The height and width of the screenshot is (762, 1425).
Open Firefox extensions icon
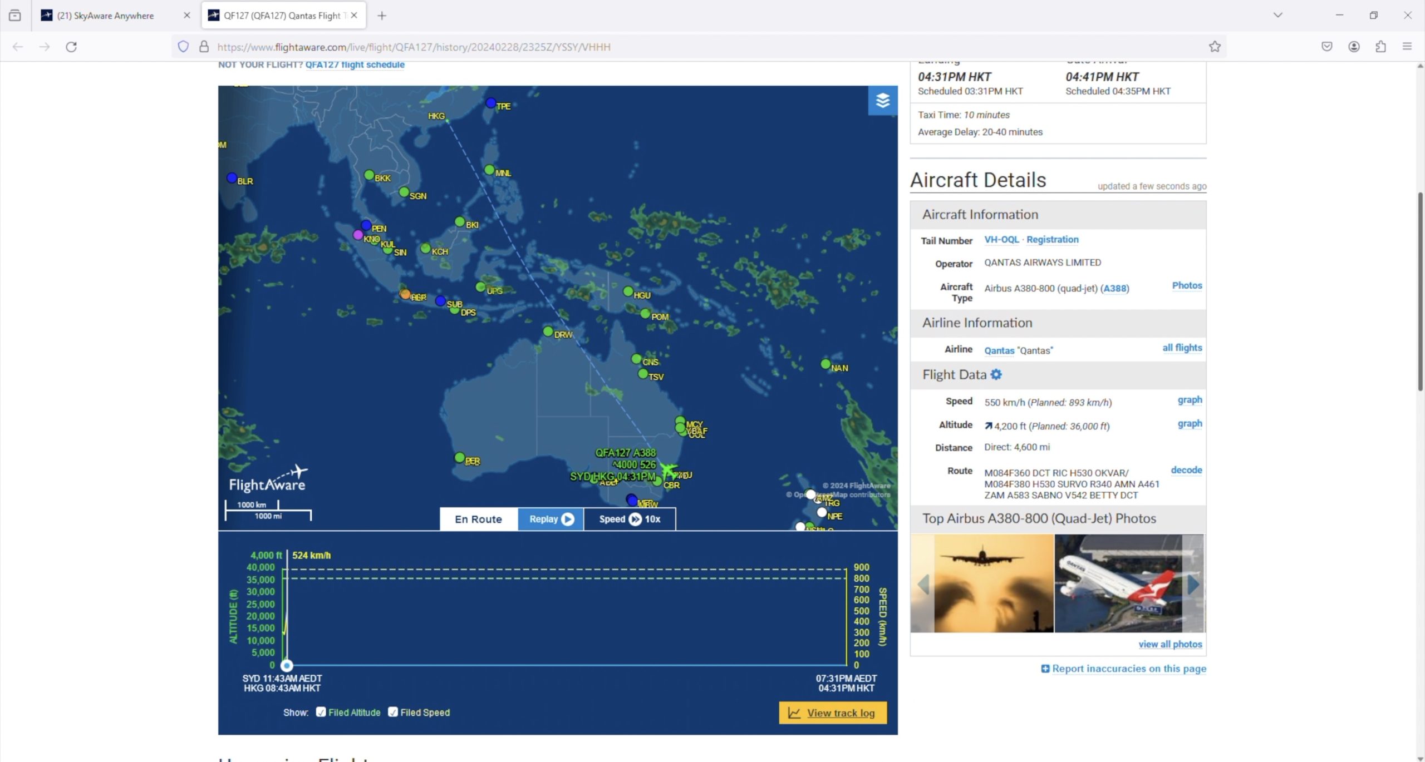pos(1380,47)
